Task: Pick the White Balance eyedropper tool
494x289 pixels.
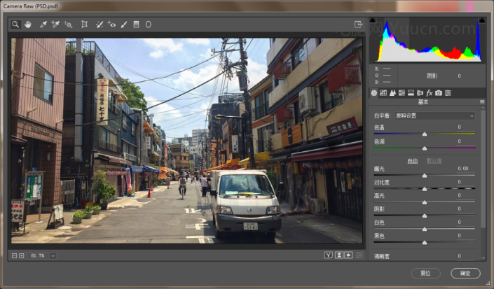Action: 43,24
